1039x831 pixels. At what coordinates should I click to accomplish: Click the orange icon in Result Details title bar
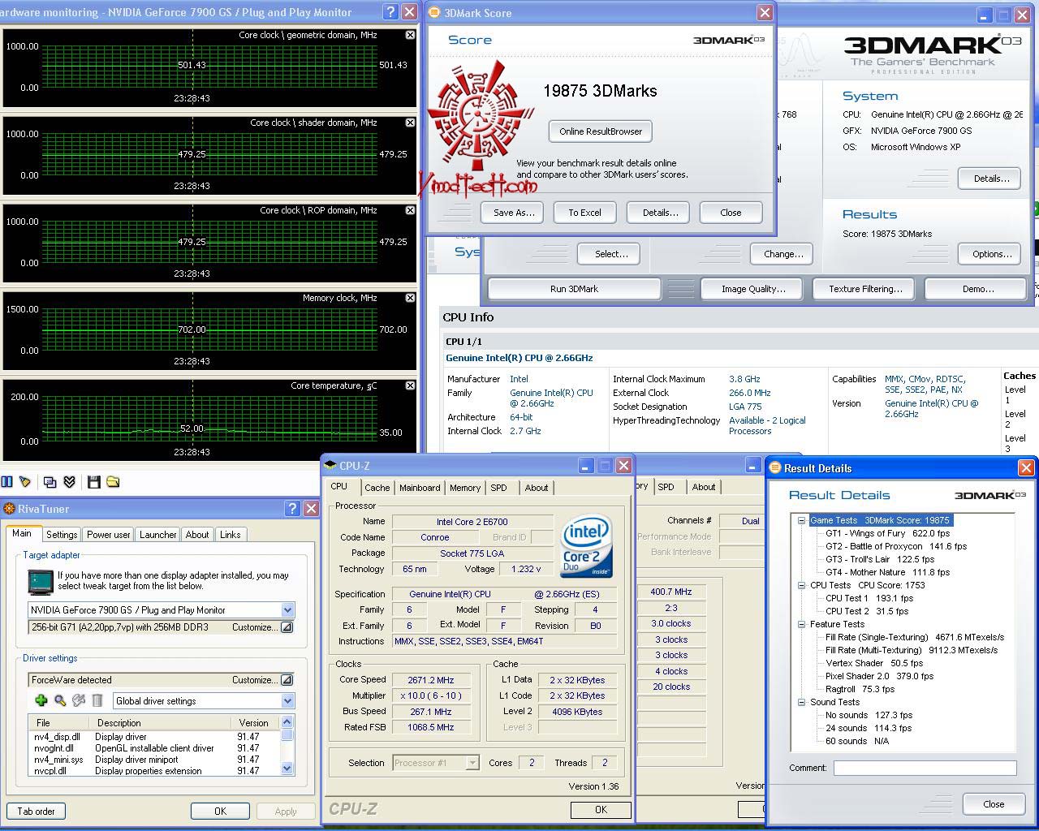775,467
